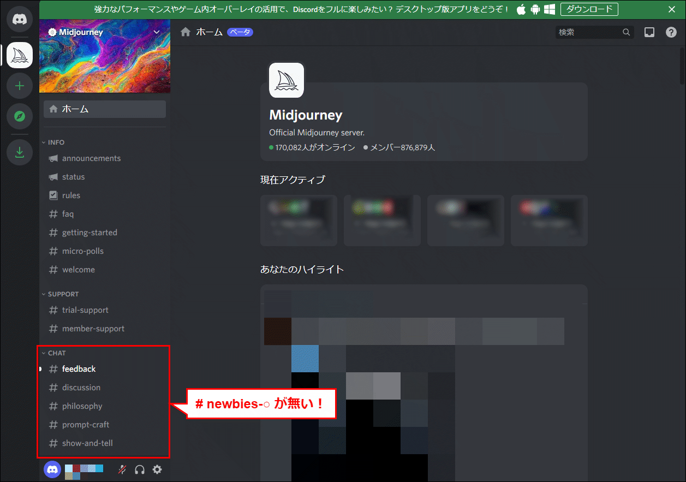
Task: Click the home icon in header
Action: [186, 32]
